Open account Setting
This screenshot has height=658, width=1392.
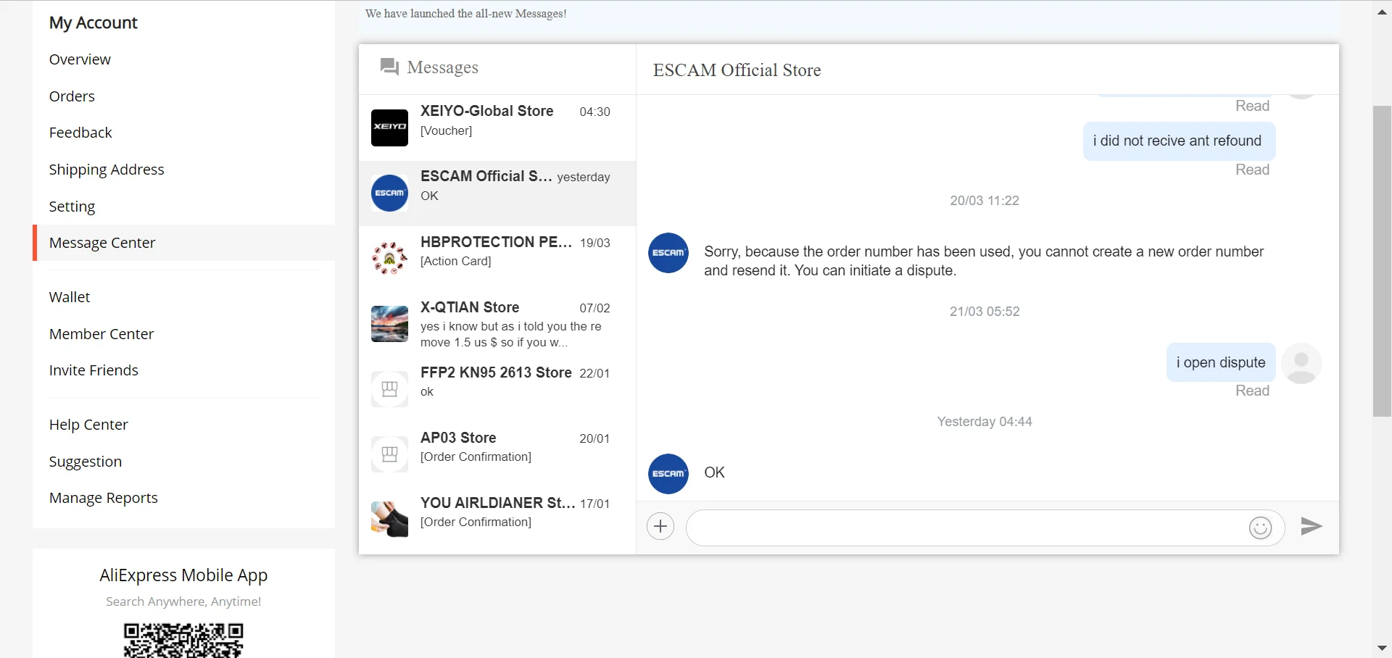pos(72,207)
